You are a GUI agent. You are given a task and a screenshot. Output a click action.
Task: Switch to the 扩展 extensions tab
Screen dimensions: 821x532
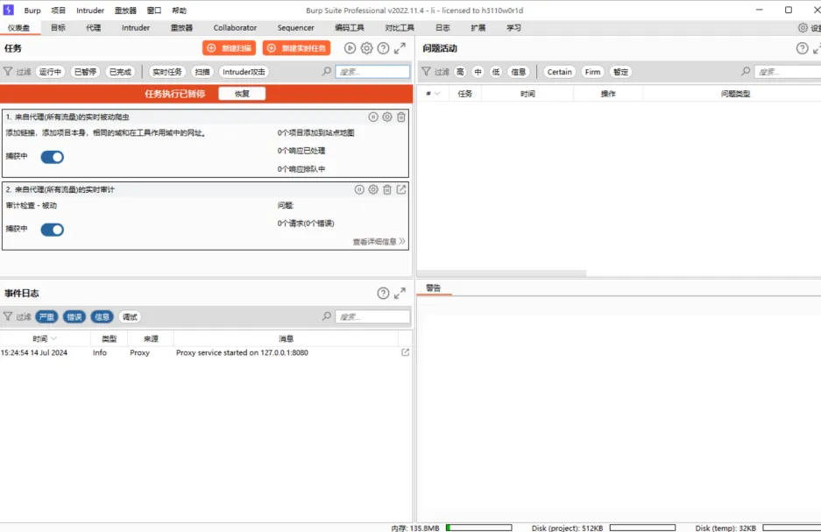pos(478,28)
